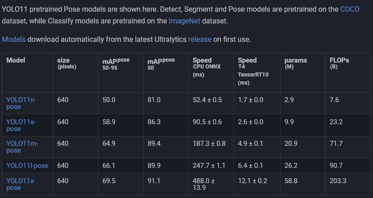Image resolution: width=373 pixels, height=198 pixels.
Task: Open the YOLO11s-pose model link
Action: coord(21,125)
